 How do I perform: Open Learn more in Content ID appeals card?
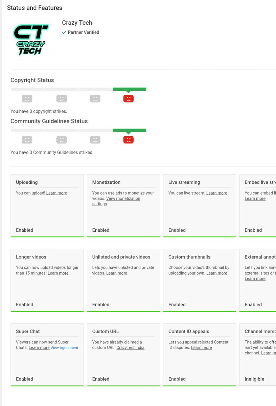(201, 347)
